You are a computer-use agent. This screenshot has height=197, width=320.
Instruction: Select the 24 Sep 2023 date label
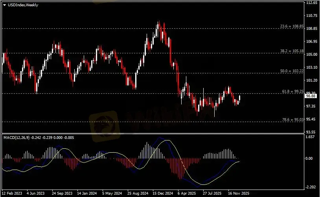[x=61, y=193]
